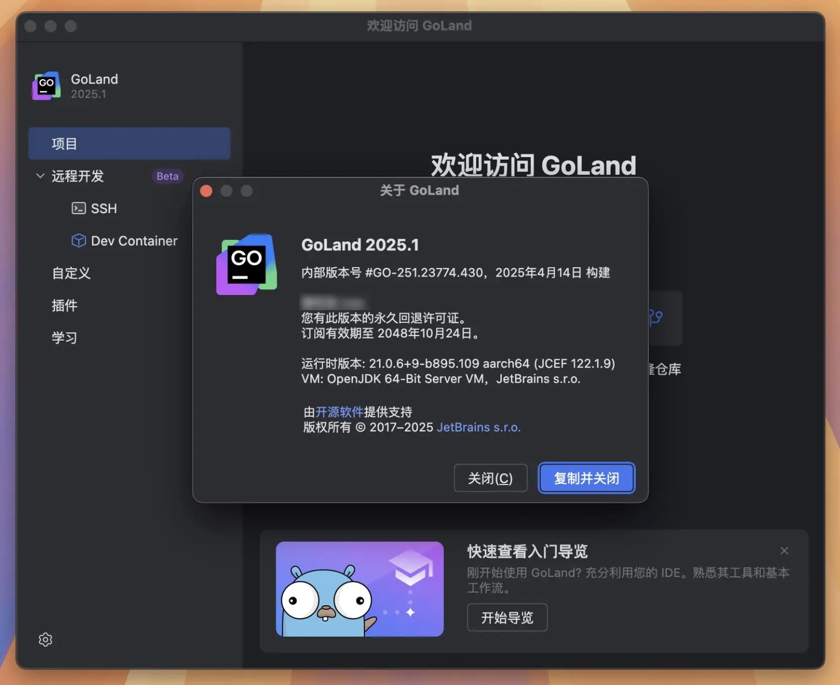The width and height of the screenshot is (840, 685).
Task: Dismiss the quick tour card with the ×
Action: coord(784,551)
